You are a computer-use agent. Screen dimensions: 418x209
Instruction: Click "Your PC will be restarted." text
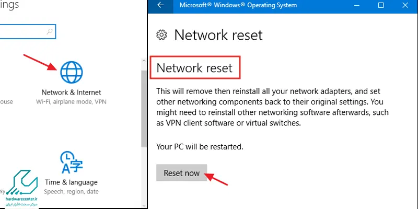coord(201,146)
